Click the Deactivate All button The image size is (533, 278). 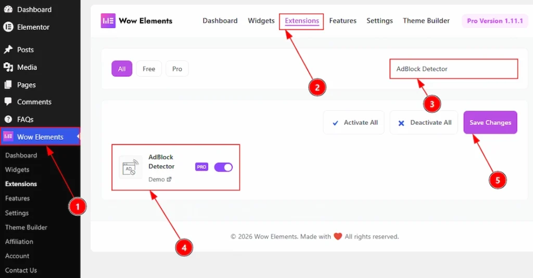[424, 123]
